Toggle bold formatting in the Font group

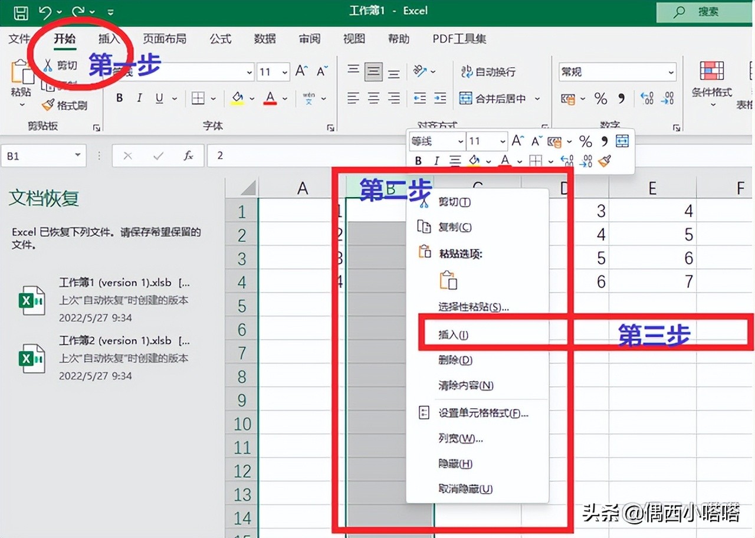coord(120,98)
